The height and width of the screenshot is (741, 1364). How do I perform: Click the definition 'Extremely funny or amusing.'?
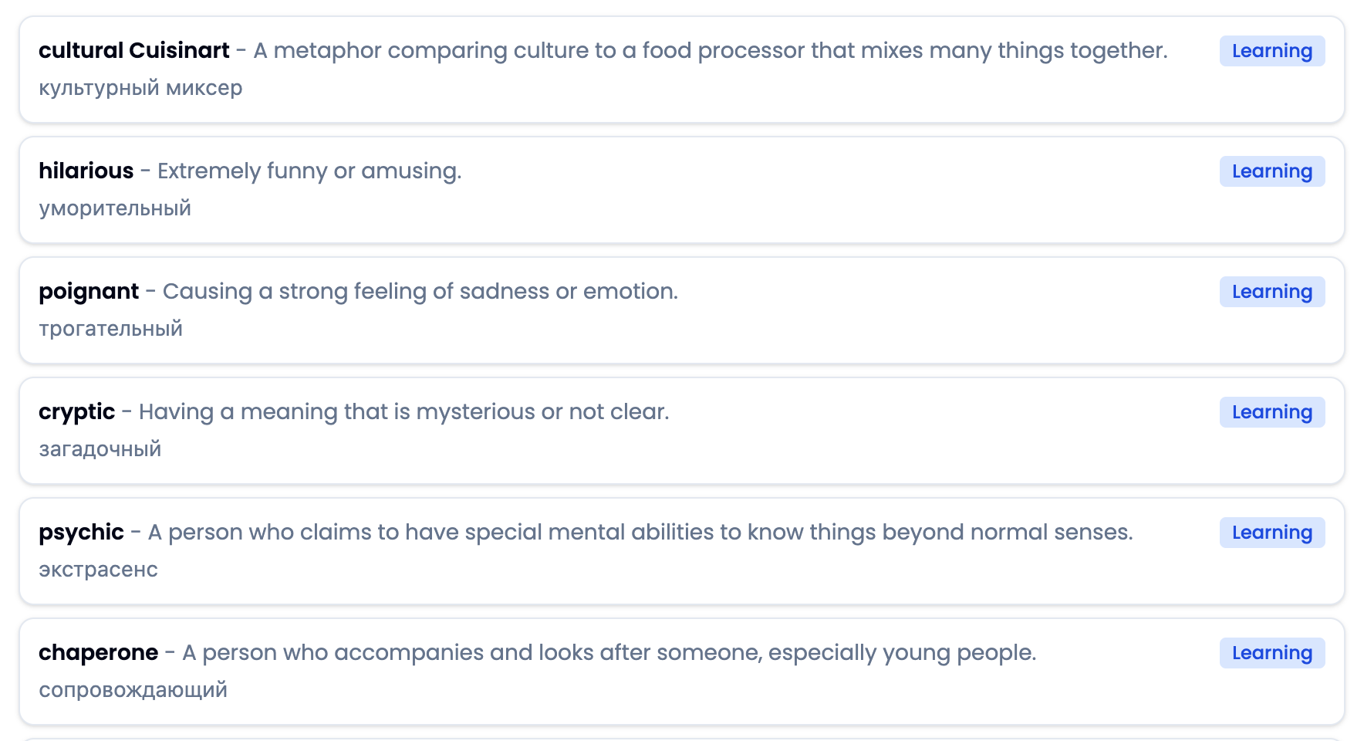click(309, 171)
